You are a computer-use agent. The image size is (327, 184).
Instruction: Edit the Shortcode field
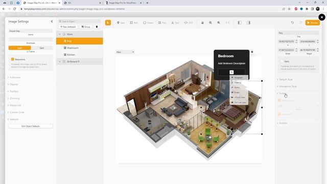[x=31, y=39]
